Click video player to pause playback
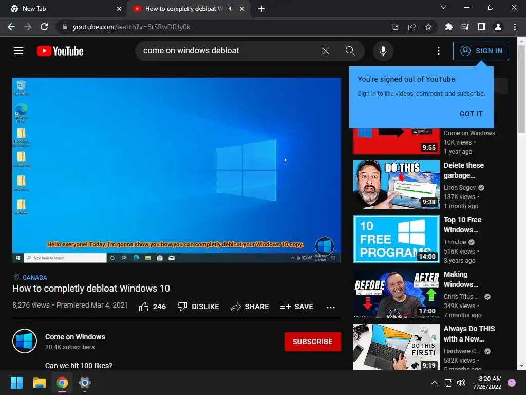 tap(177, 170)
